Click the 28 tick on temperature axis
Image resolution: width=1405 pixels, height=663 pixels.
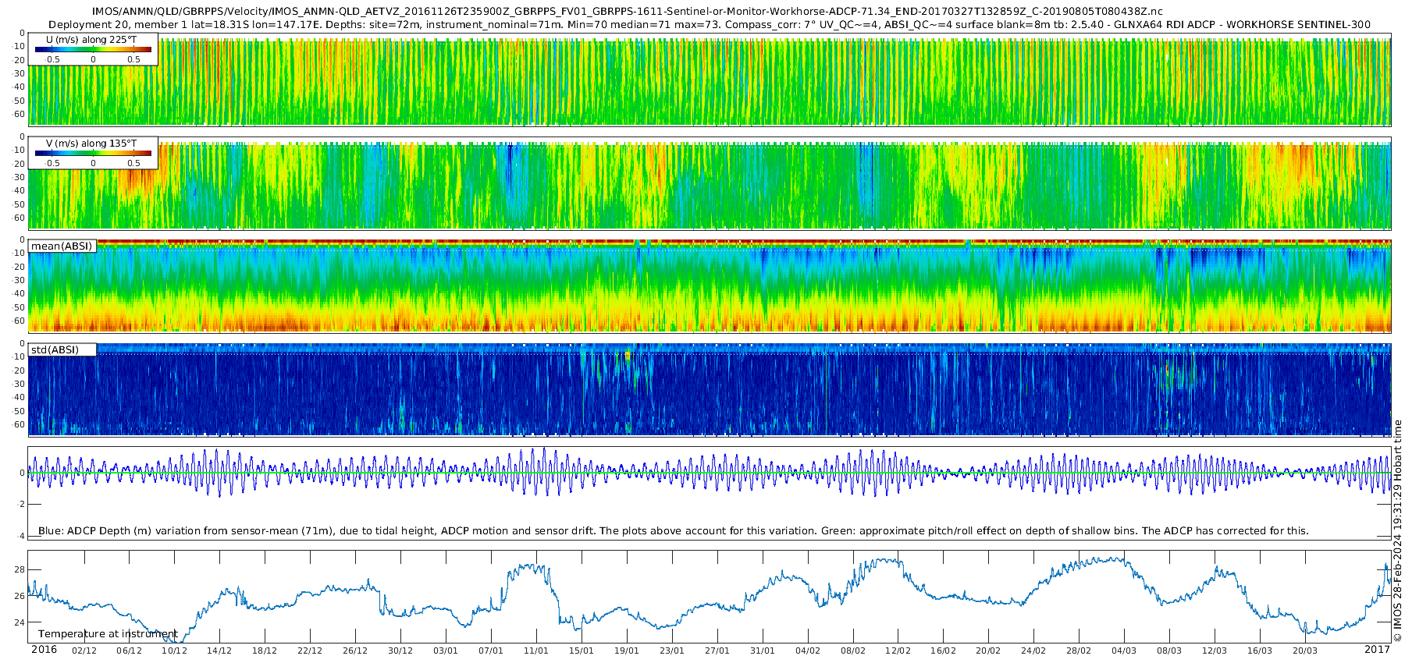click(20, 570)
